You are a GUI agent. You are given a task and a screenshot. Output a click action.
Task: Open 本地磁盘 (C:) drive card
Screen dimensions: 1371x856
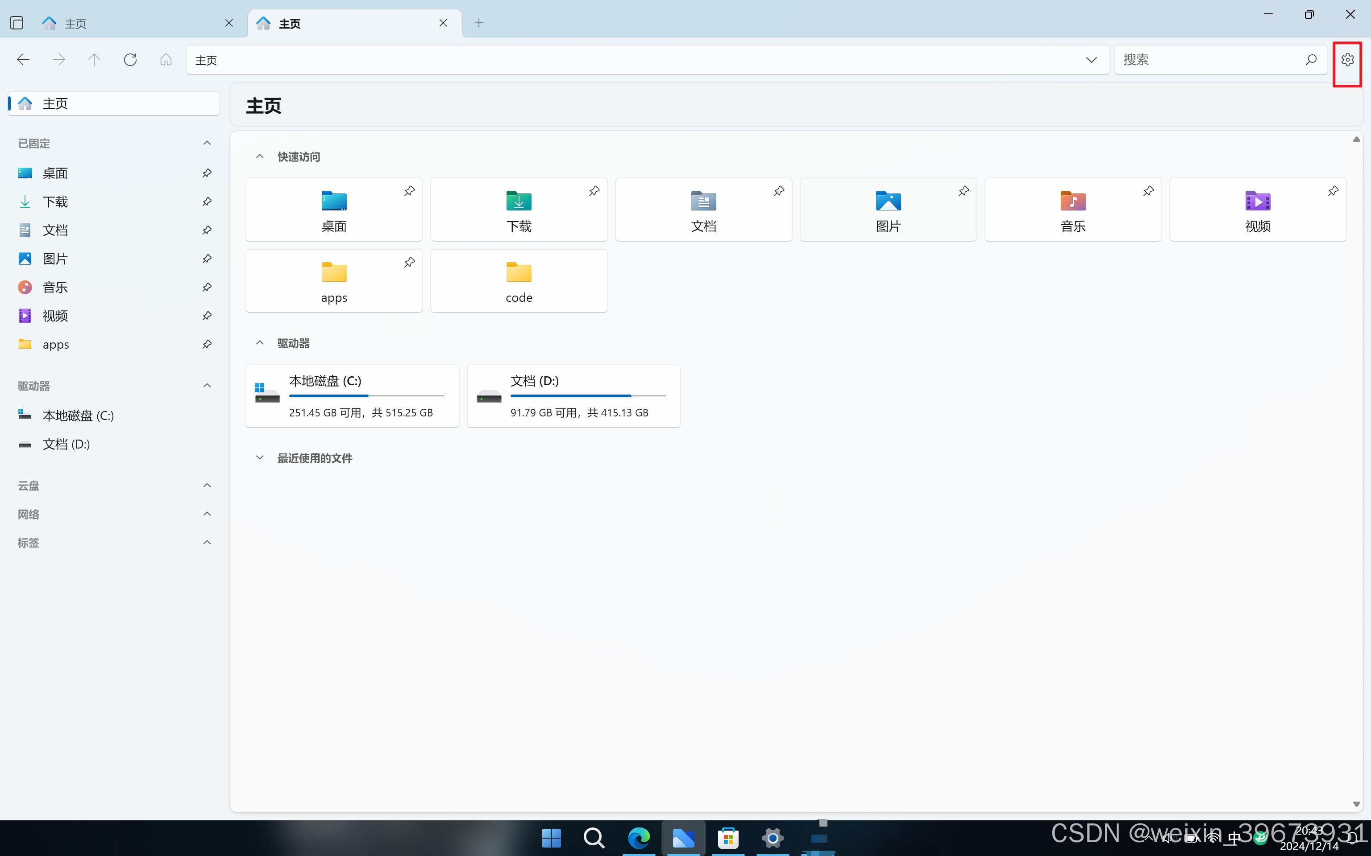(352, 396)
